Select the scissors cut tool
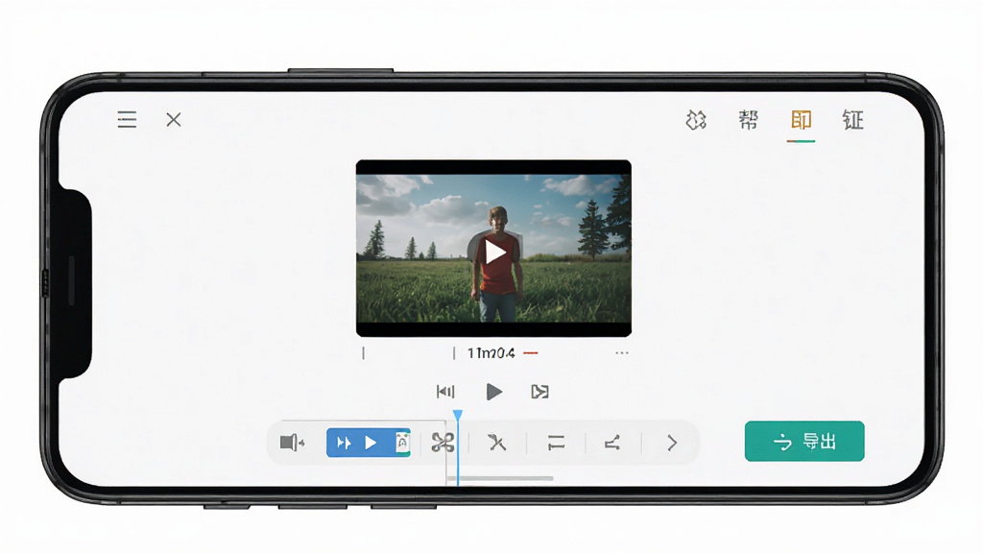This screenshot has height=553, width=983. (443, 444)
